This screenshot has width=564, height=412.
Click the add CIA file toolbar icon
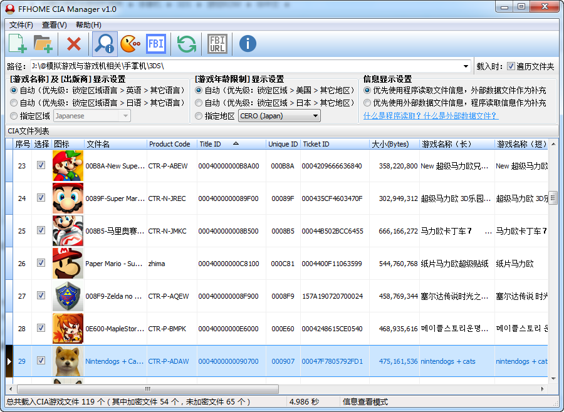[x=18, y=44]
